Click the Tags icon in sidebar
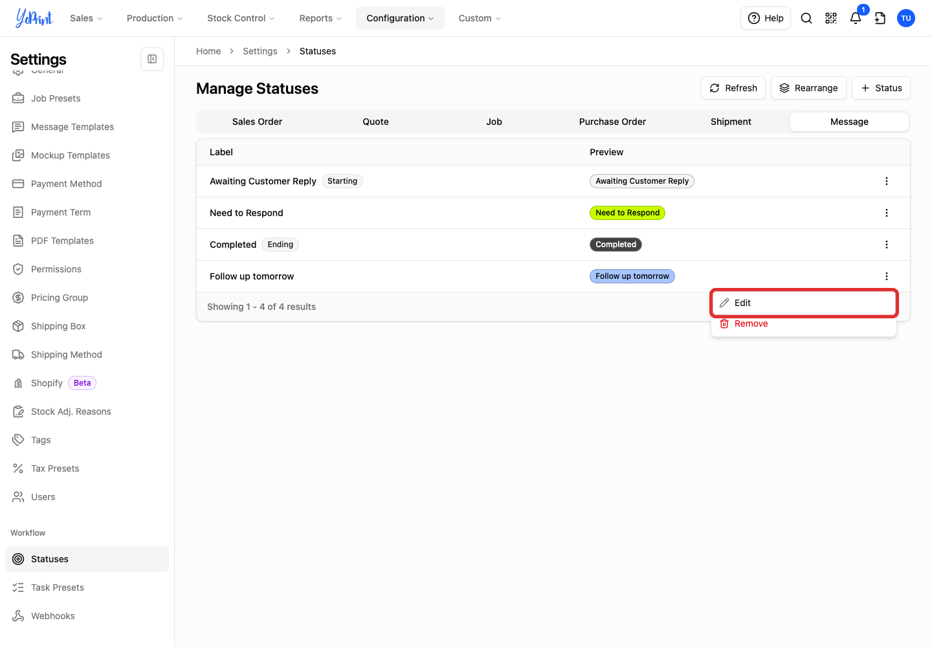The width and height of the screenshot is (932, 647). click(x=18, y=440)
